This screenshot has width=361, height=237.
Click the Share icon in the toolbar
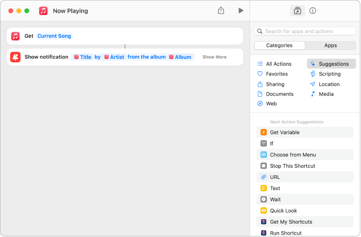(221, 11)
